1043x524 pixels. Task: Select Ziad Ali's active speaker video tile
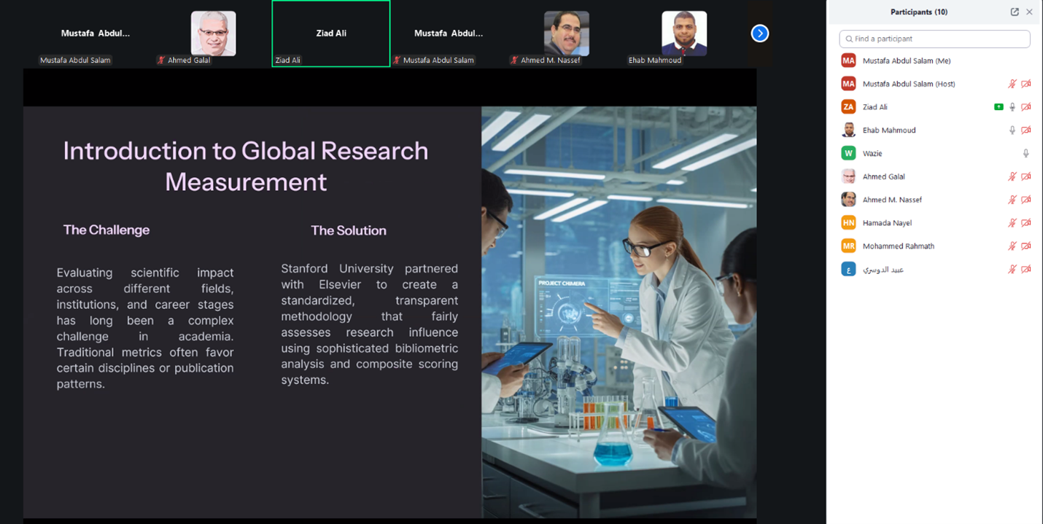[330, 34]
